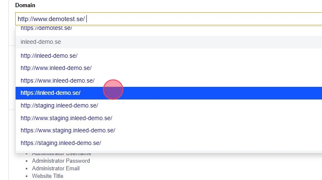Click the Administrator Email list item

pyautogui.click(x=56, y=168)
